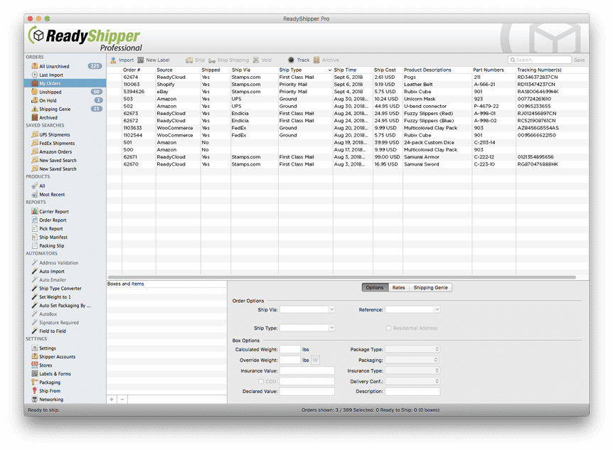Open the Reference combo box

(x=412, y=309)
